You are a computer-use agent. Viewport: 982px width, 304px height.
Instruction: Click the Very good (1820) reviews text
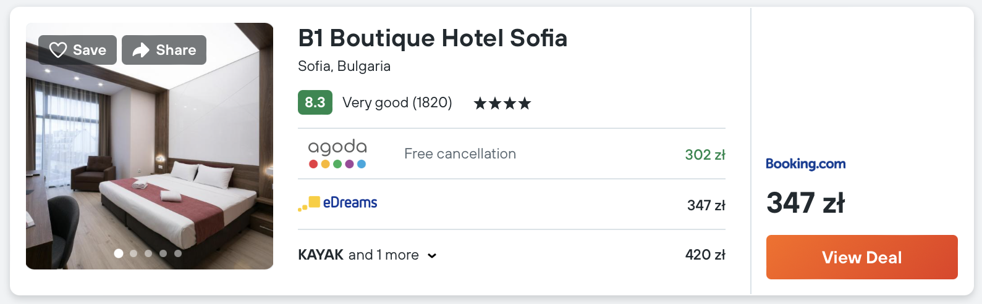point(397,102)
